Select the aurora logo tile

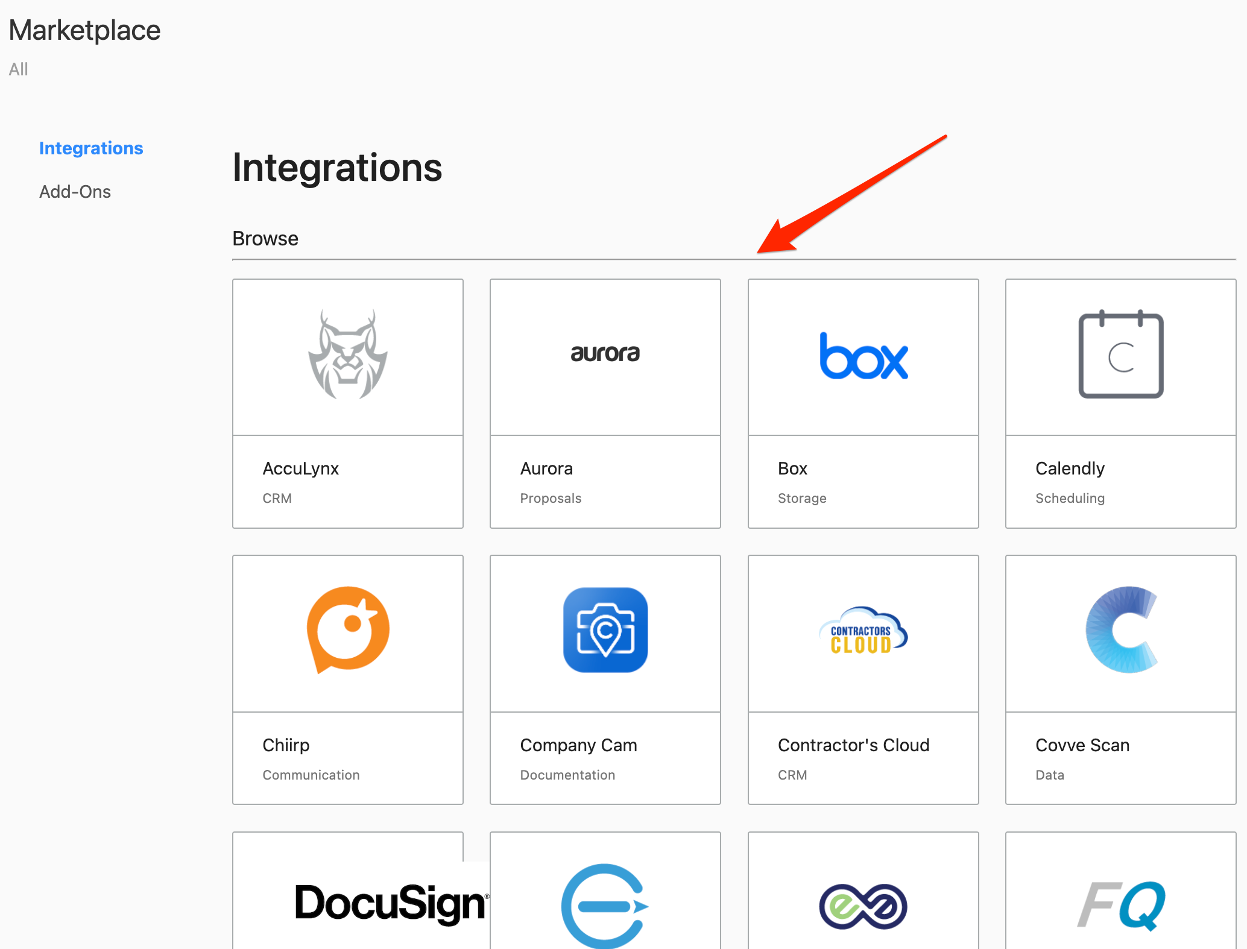coord(605,353)
